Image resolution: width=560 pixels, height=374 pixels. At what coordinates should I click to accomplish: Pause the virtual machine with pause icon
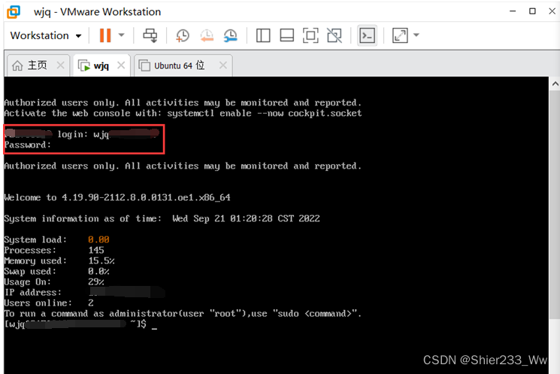105,35
